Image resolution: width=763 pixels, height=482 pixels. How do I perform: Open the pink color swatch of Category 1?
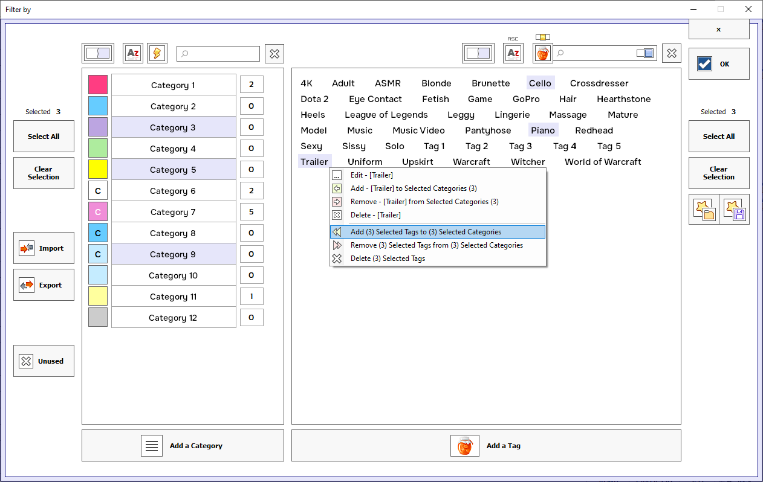(98, 85)
